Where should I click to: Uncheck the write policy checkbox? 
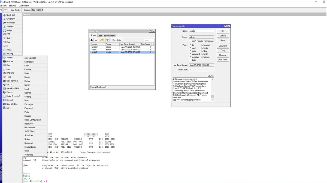click(203, 48)
